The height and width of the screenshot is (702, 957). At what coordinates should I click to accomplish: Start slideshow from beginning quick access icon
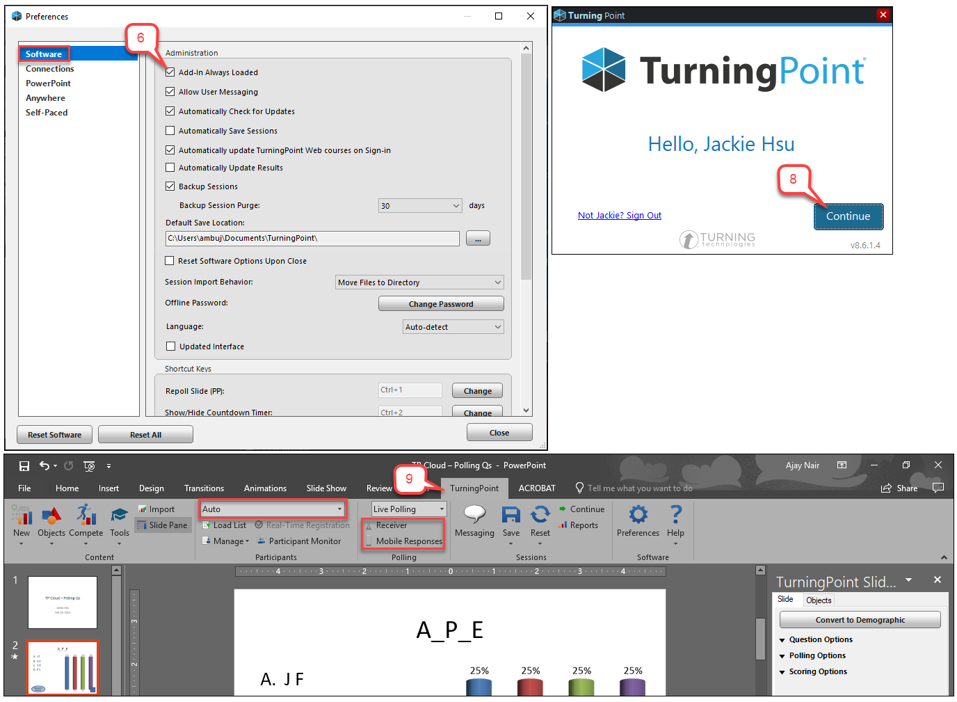89,465
